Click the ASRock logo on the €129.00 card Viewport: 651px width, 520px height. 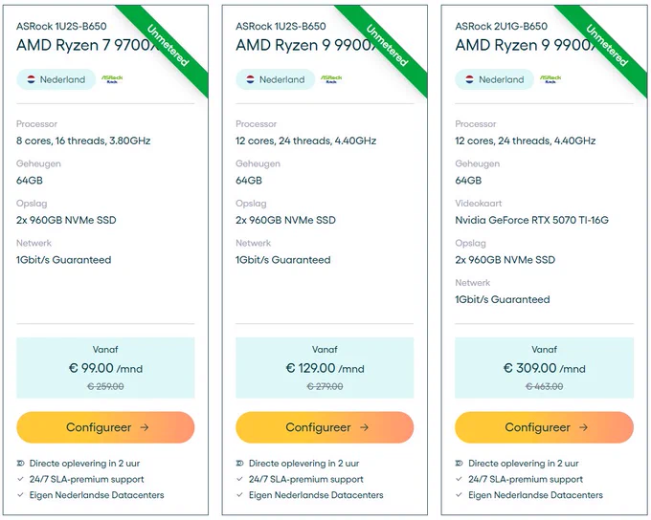[331, 78]
